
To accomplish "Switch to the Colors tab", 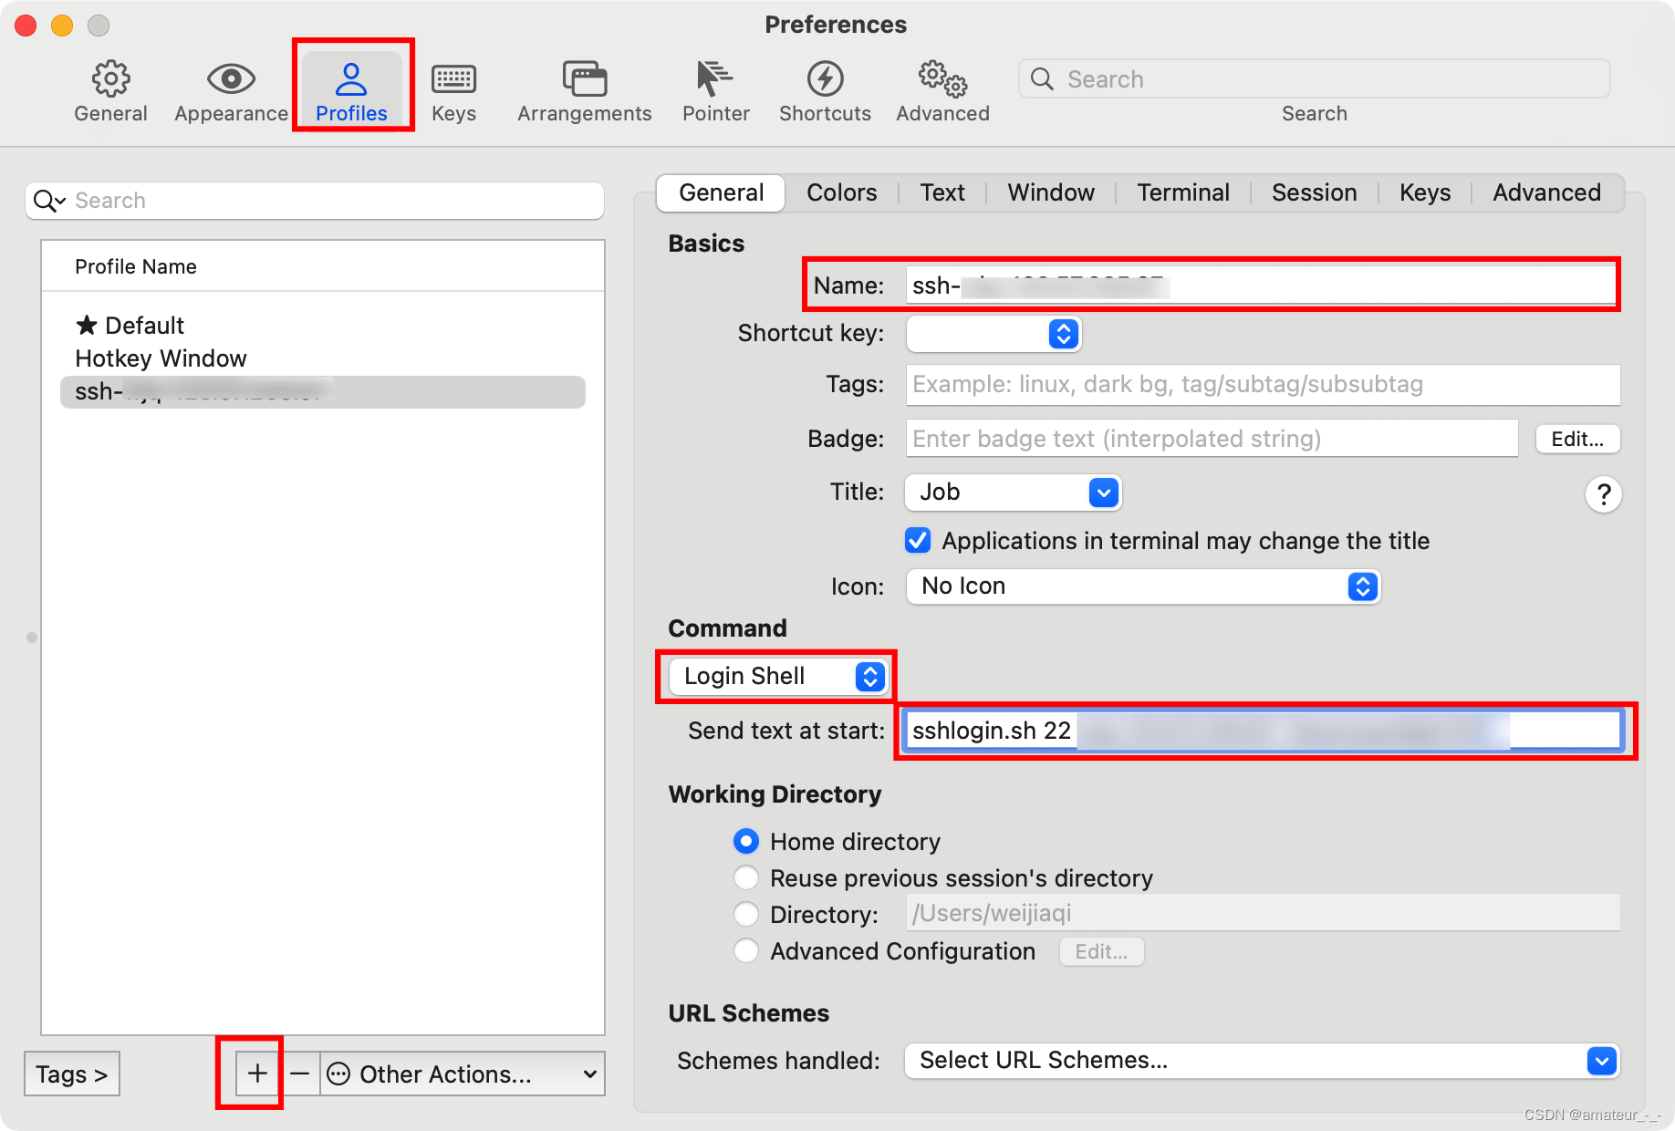I will pos(841,192).
